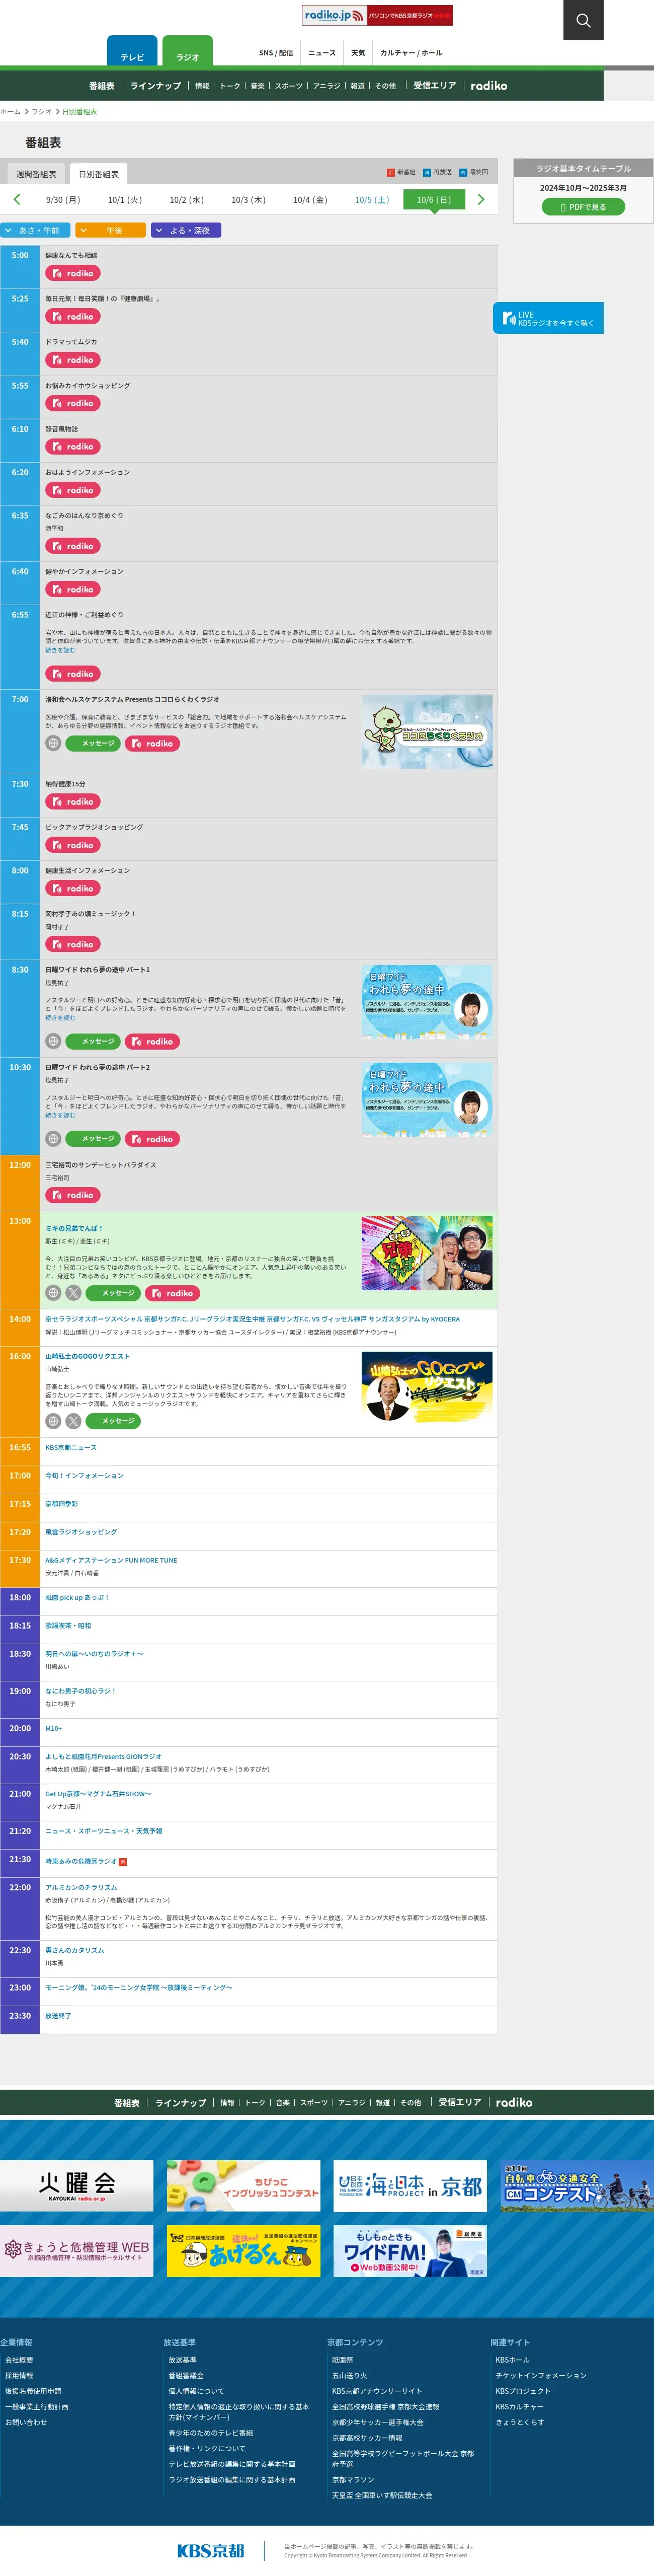The width and height of the screenshot is (654, 2576).
Task: Open radiko for ドラマってムジカ at 5:40
Action: (72, 360)
